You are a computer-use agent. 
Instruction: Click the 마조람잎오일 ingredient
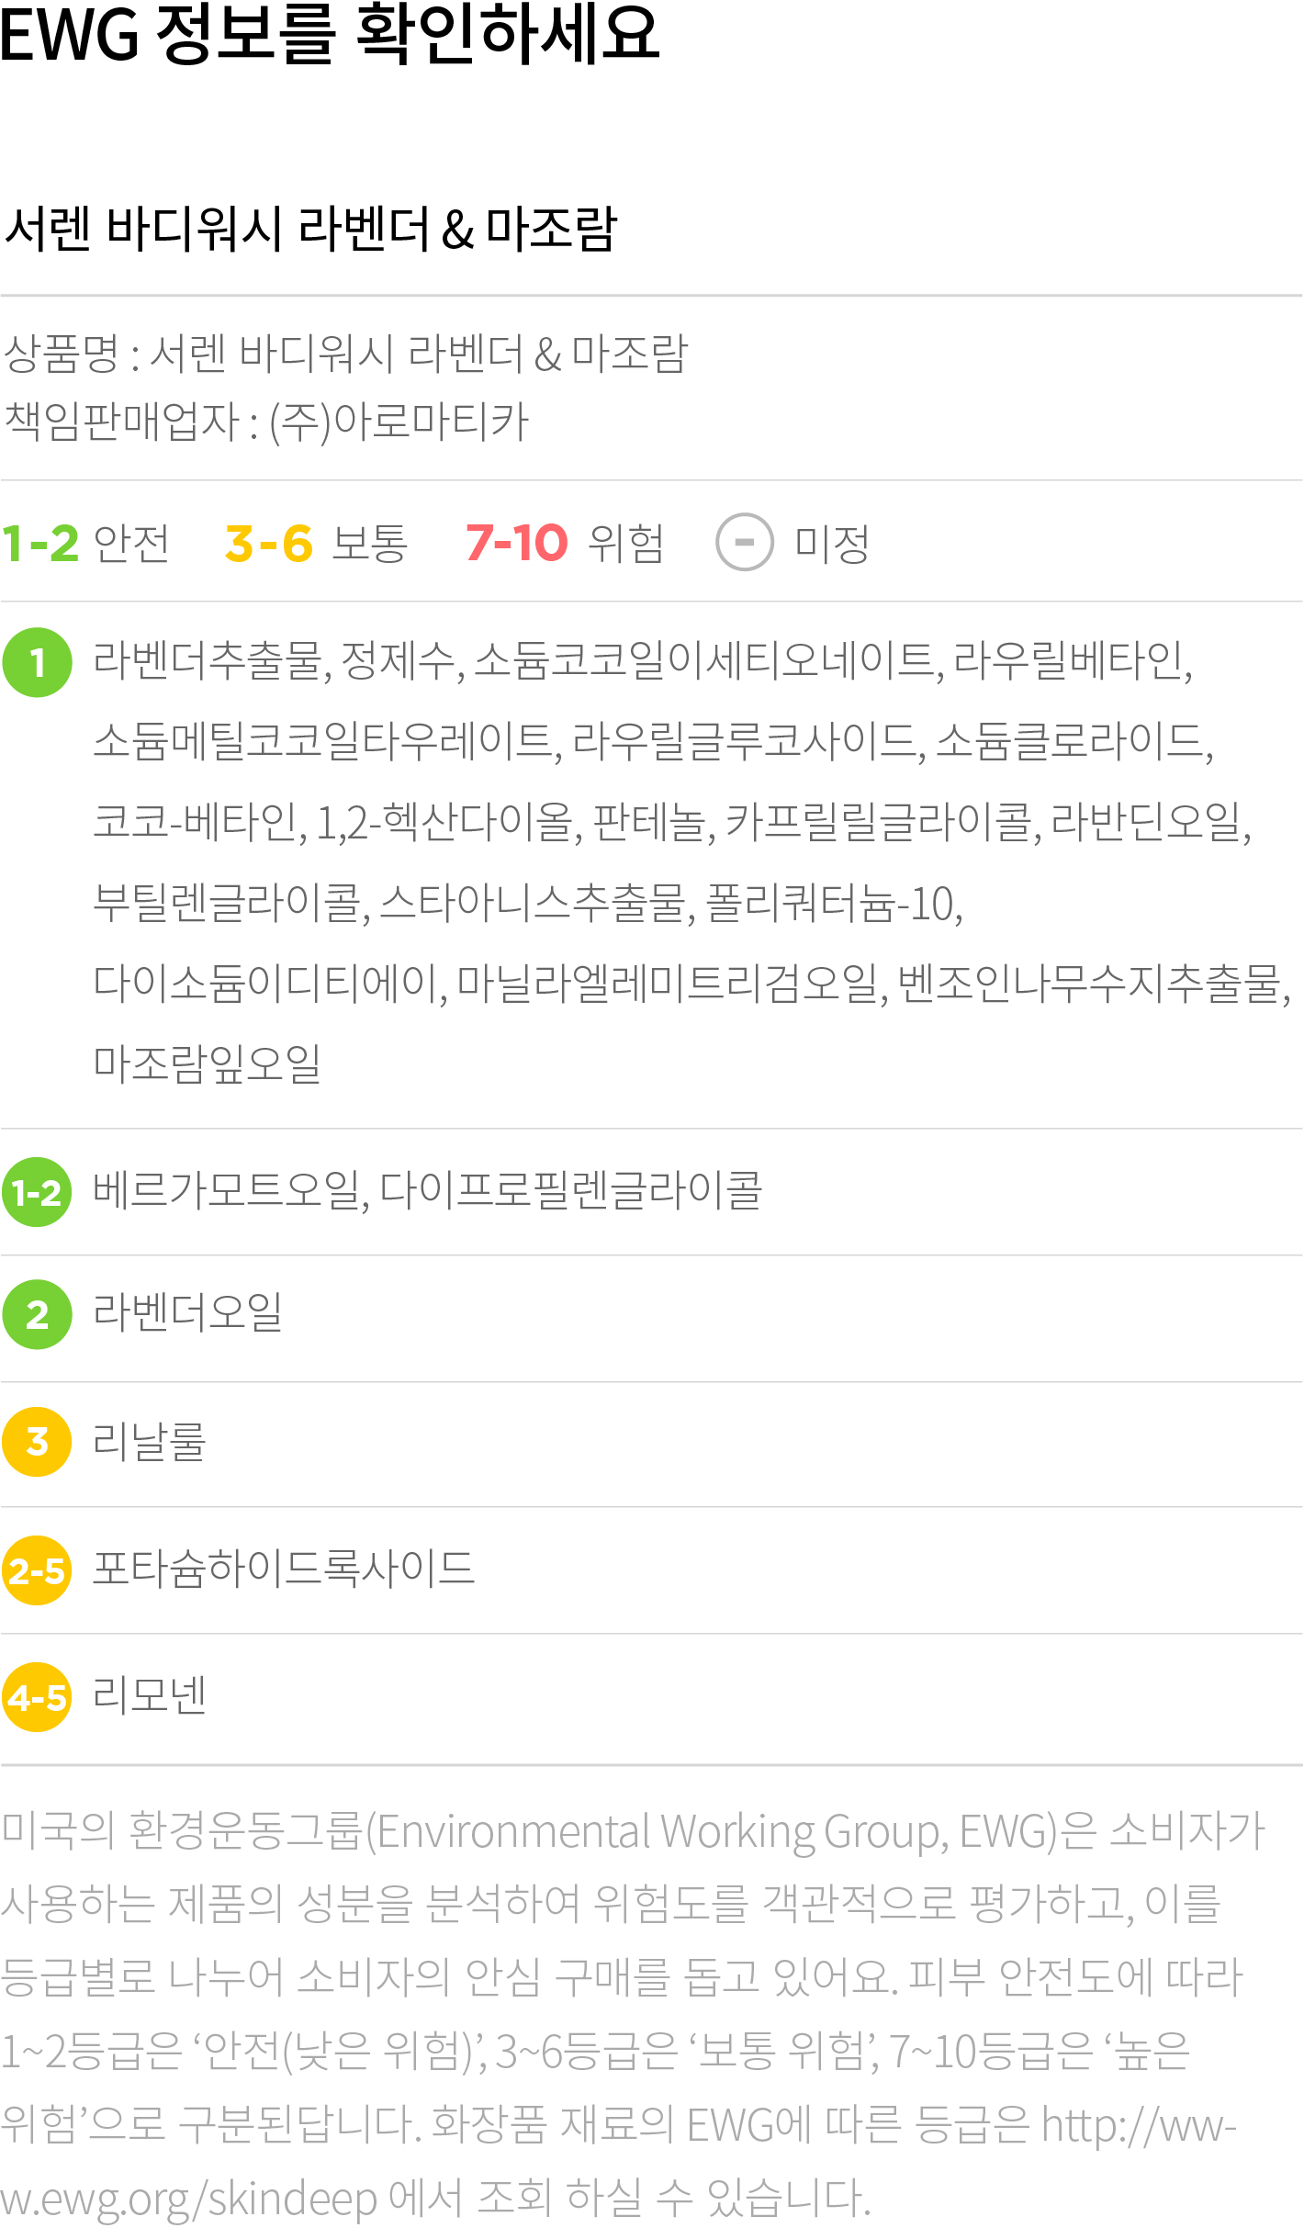coord(208,1063)
